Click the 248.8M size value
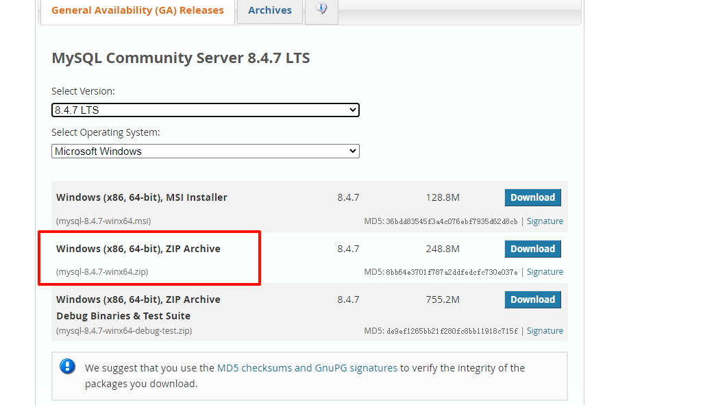 [443, 249]
